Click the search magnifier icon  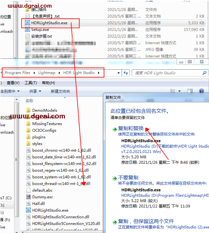click(x=204, y=73)
